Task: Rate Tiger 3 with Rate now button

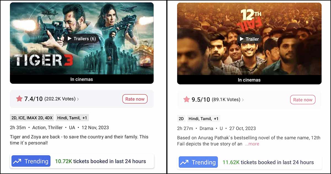Action: coord(135,99)
